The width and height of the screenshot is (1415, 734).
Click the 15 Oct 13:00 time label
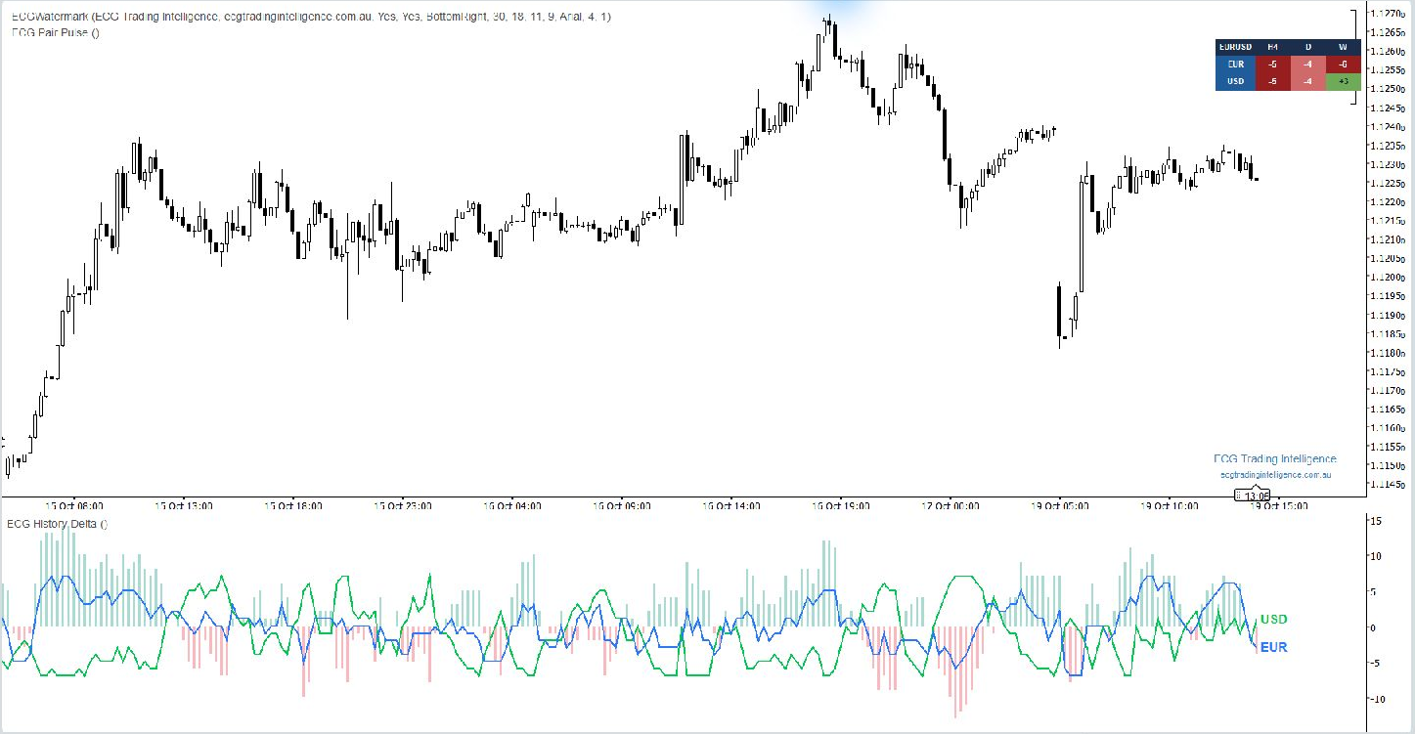coord(185,506)
